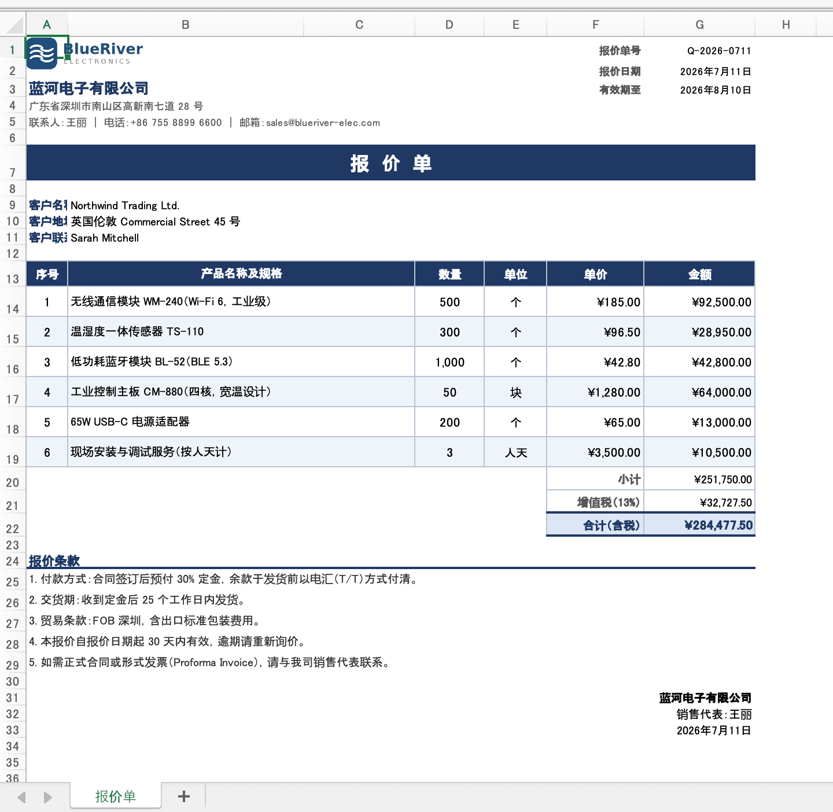Select quotation number Q-2026-0711 cell
Viewport: 833px width, 812px height.
(x=699, y=51)
